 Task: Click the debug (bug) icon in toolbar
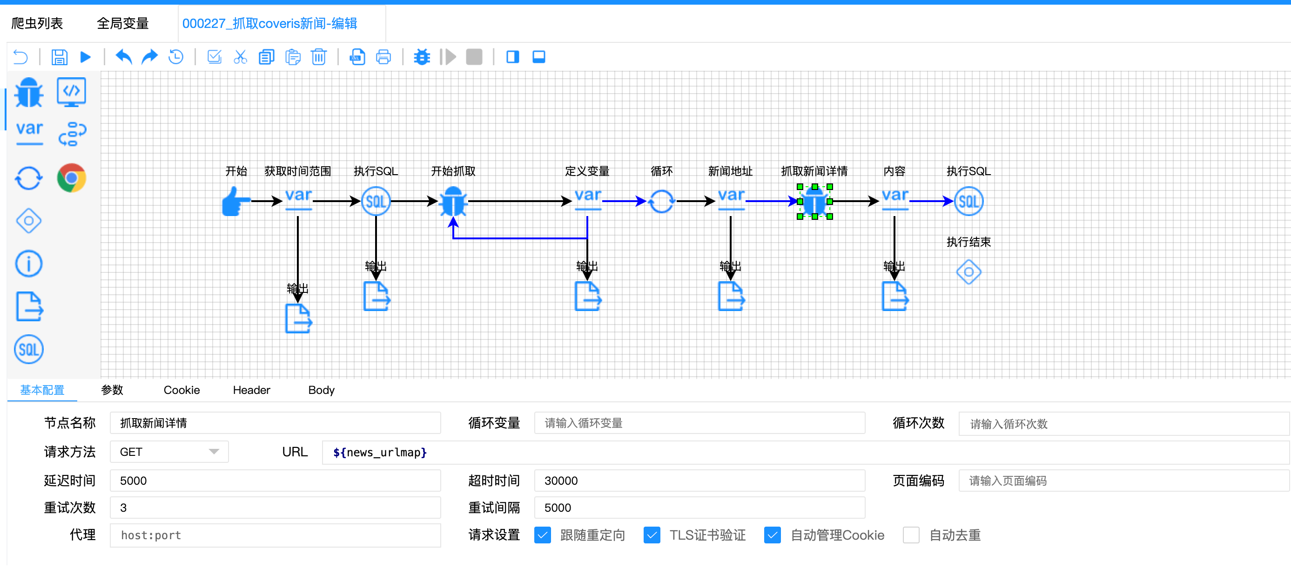(x=422, y=57)
